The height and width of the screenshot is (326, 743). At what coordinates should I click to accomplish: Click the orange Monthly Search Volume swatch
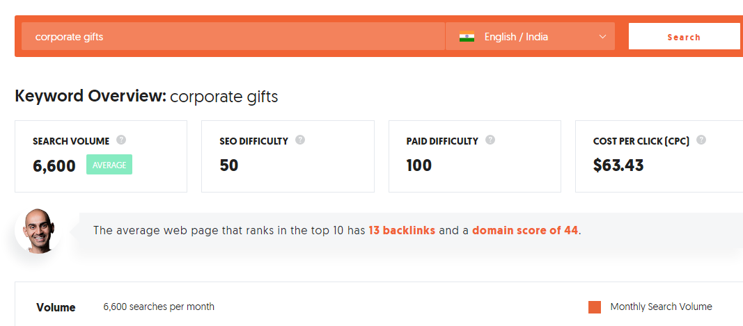click(595, 307)
